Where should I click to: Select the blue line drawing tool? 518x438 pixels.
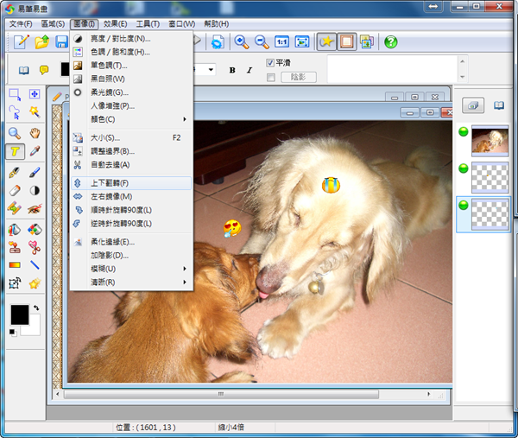point(35,264)
